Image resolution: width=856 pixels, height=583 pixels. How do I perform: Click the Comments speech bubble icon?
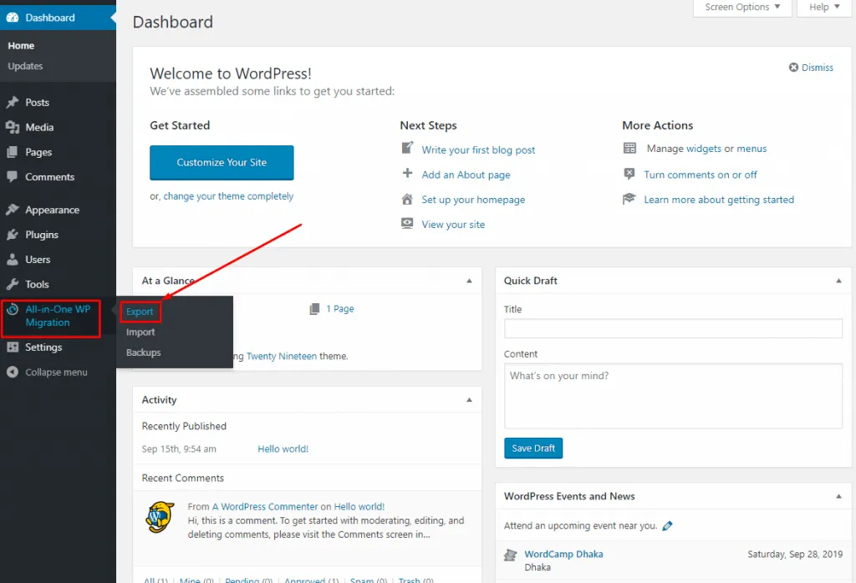(12, 177)
